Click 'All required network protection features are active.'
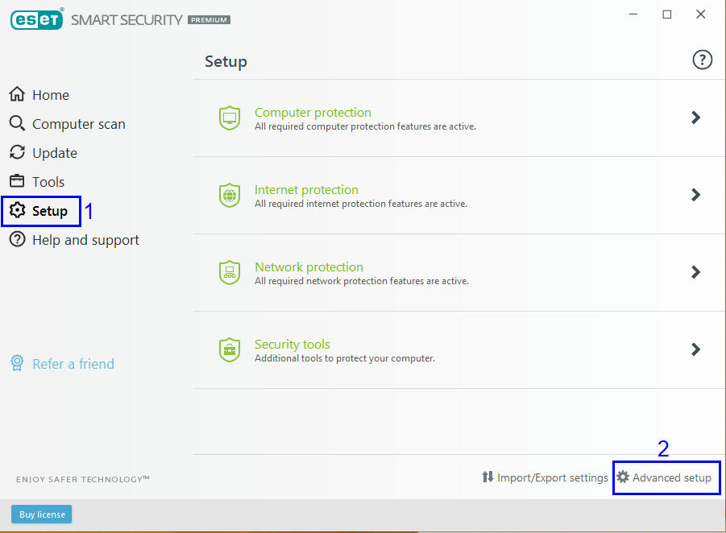 pos(362,281)
